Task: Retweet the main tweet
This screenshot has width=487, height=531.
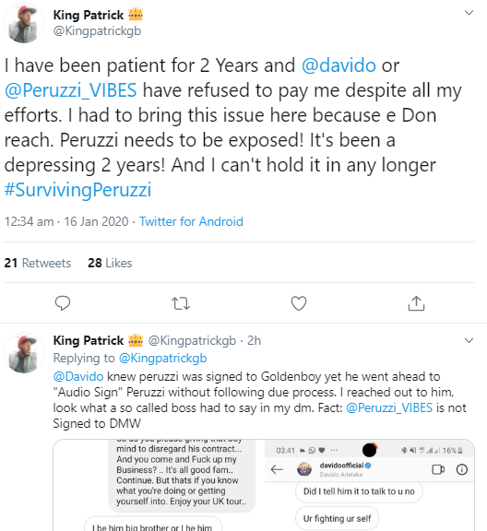Action: coord(181,303)
